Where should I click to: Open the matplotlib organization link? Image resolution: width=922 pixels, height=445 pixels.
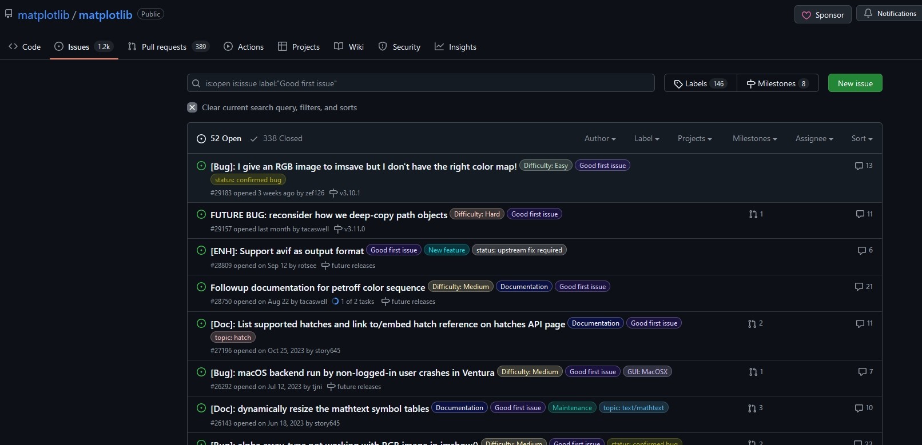click(x=43, y=15)
